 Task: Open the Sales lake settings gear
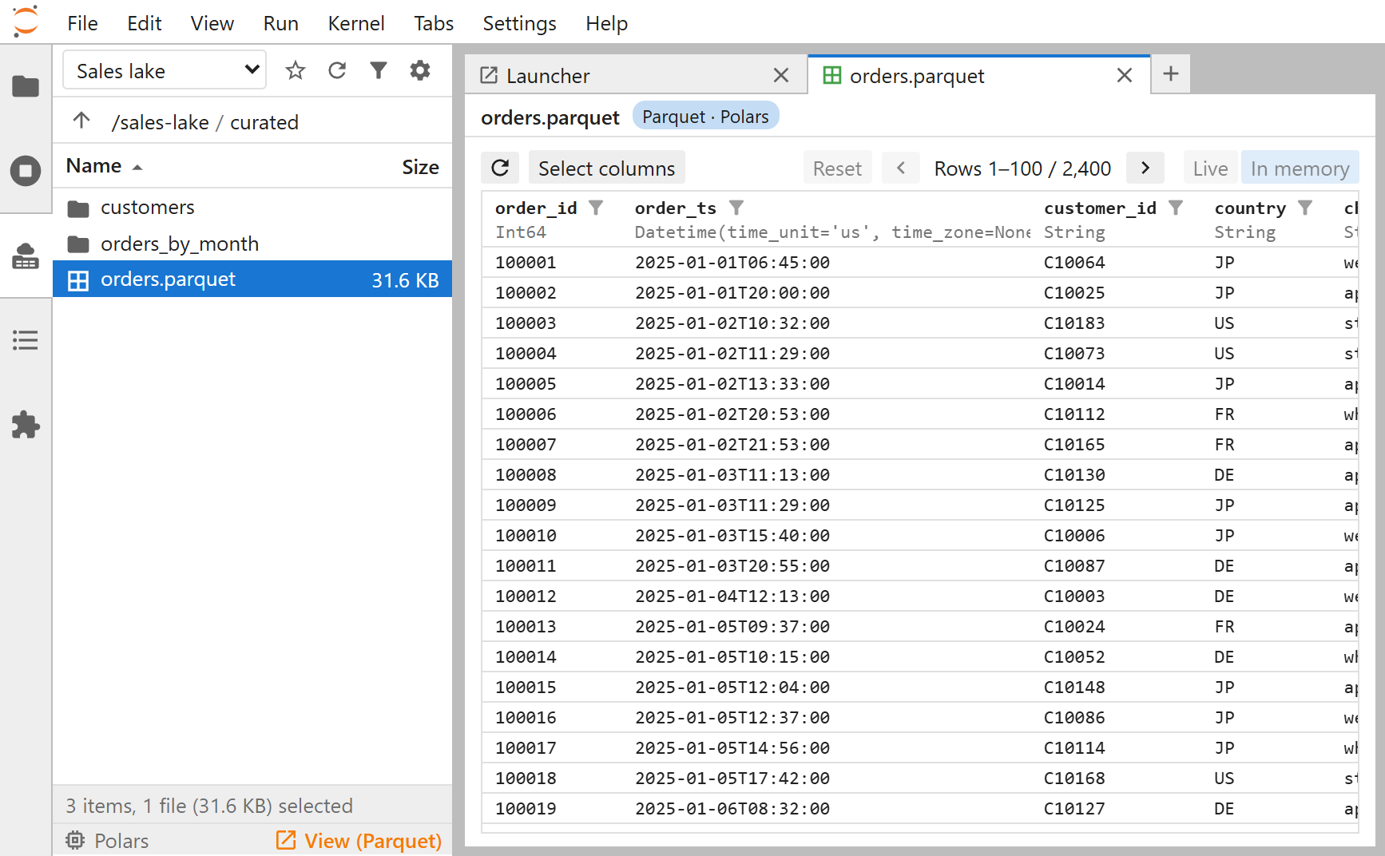[420, 70]
